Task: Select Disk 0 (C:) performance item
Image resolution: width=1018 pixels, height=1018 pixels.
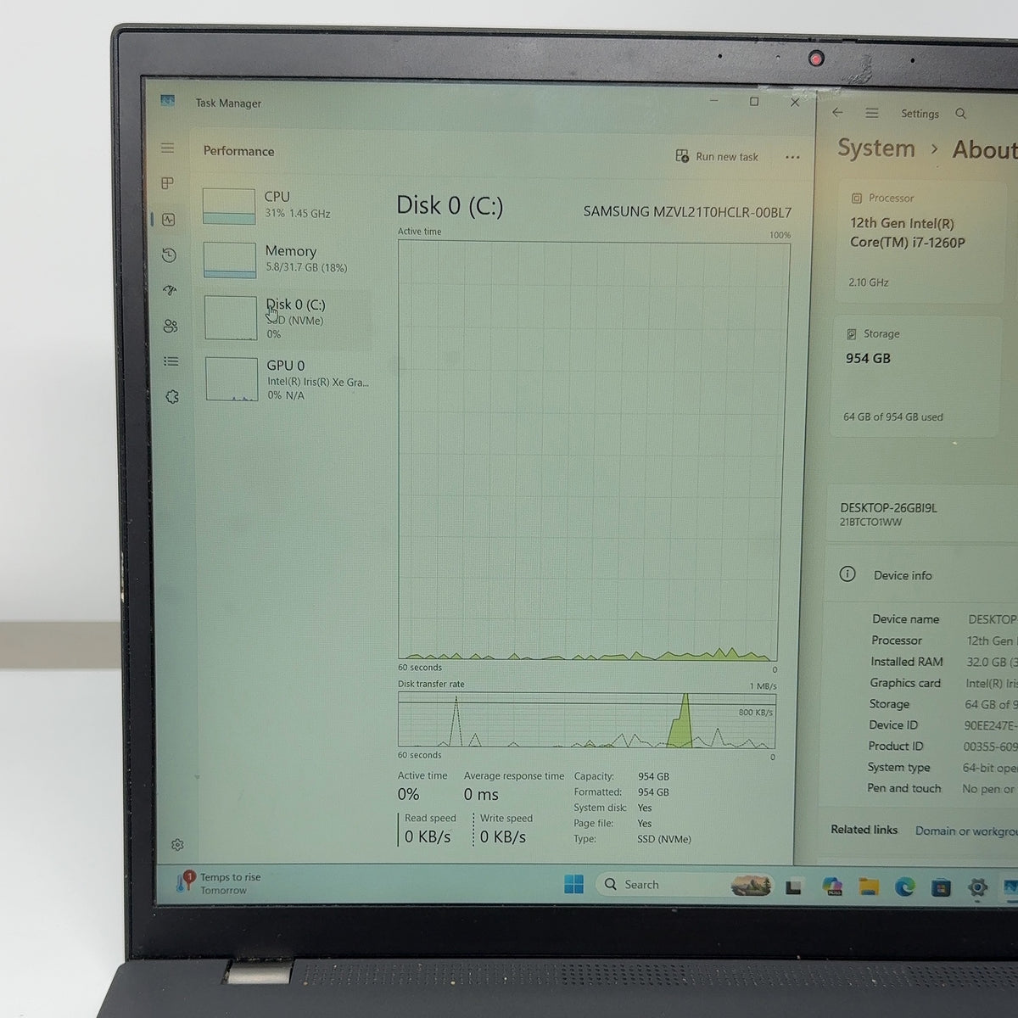Action: point(287,318)
